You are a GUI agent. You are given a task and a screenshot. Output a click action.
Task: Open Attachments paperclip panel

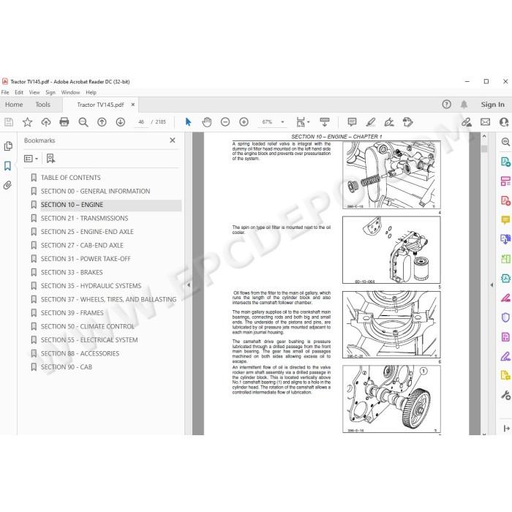pos(7,186)
